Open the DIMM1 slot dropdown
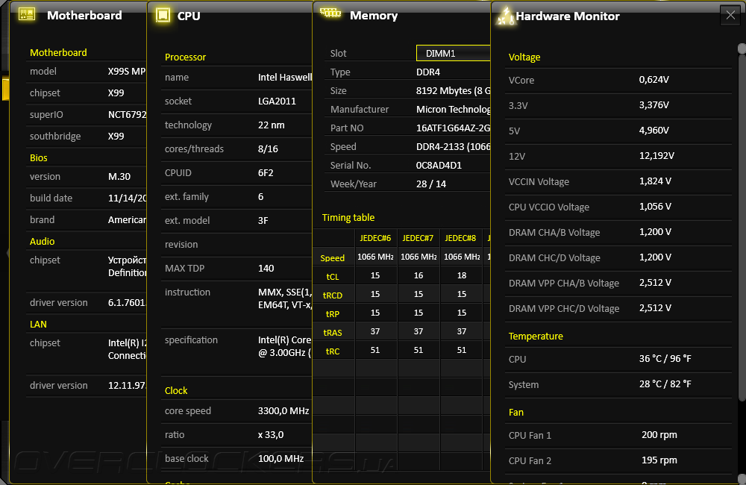 [x=453, y=53]
